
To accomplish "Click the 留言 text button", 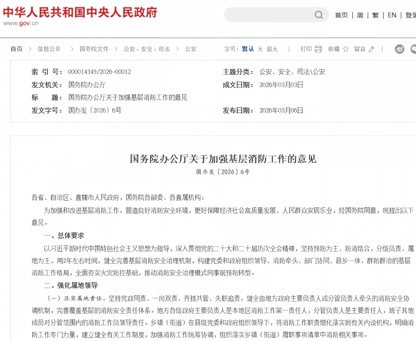I will pyautogui.click(x=360, y=49).
